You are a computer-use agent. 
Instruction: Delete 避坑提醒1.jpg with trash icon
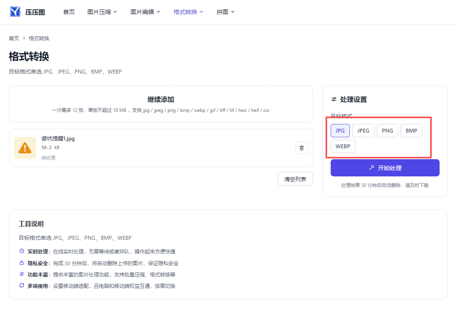pos(302,148)
